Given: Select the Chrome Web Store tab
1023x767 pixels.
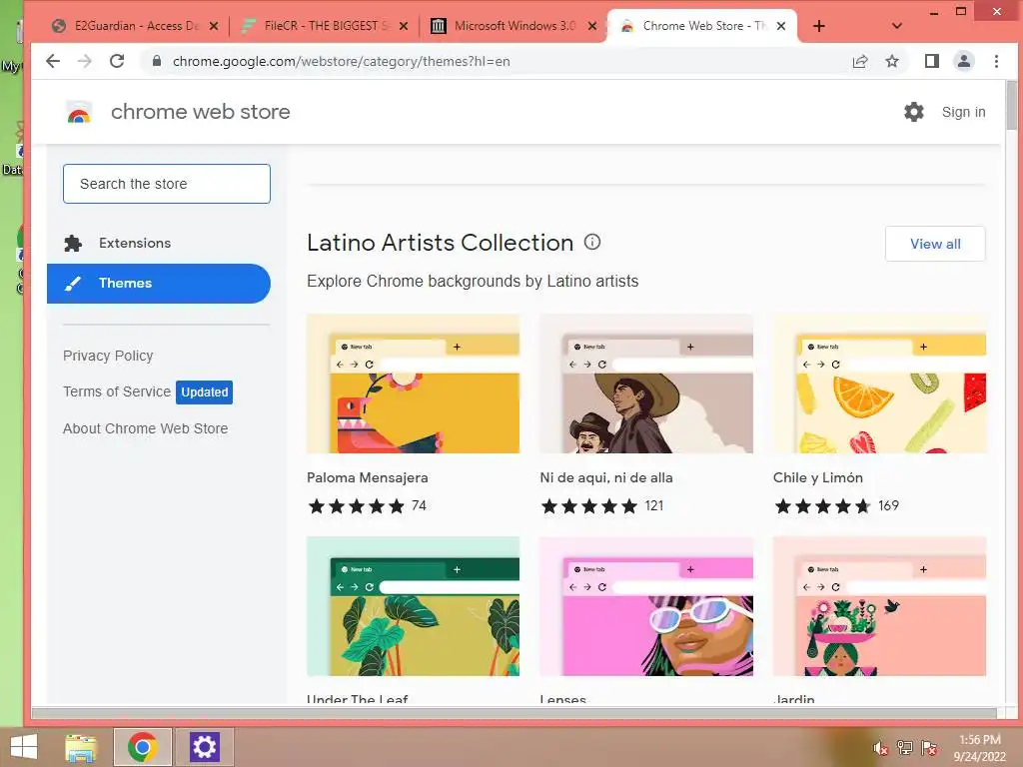Looking at the screenshot, I should pyautogui.click(x=702, y=26).
